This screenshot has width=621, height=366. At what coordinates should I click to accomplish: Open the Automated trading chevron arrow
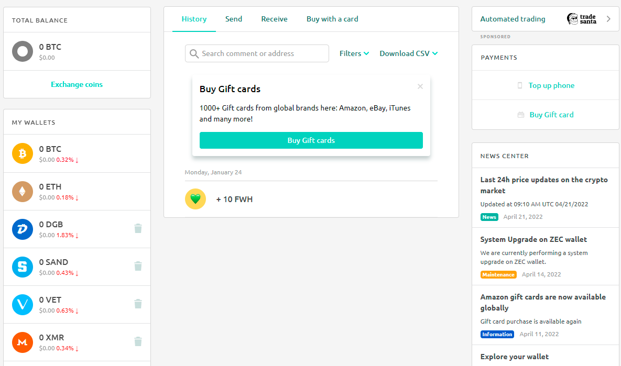click(609, 19)
